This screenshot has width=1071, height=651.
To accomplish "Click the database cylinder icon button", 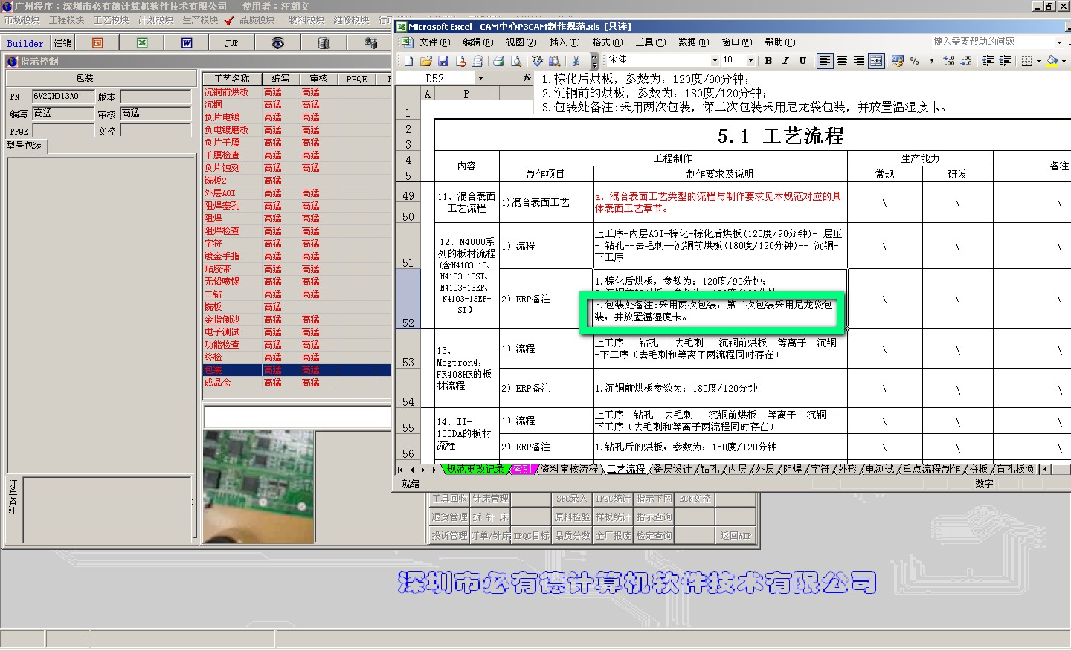I will 324,43.
